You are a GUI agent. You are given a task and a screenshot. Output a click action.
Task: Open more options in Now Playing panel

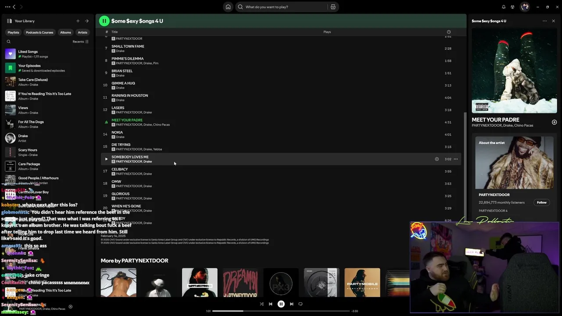coord(545,21)
